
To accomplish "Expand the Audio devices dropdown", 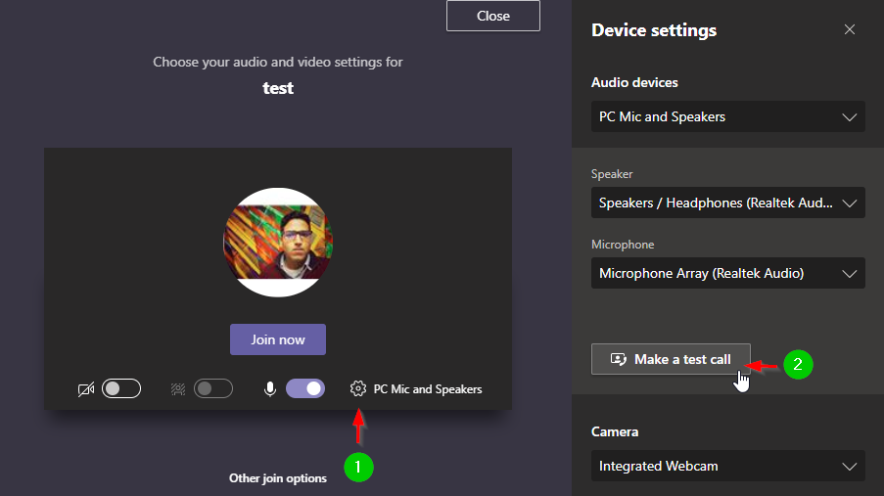I will pyautogui.click(x=727, y=116).
